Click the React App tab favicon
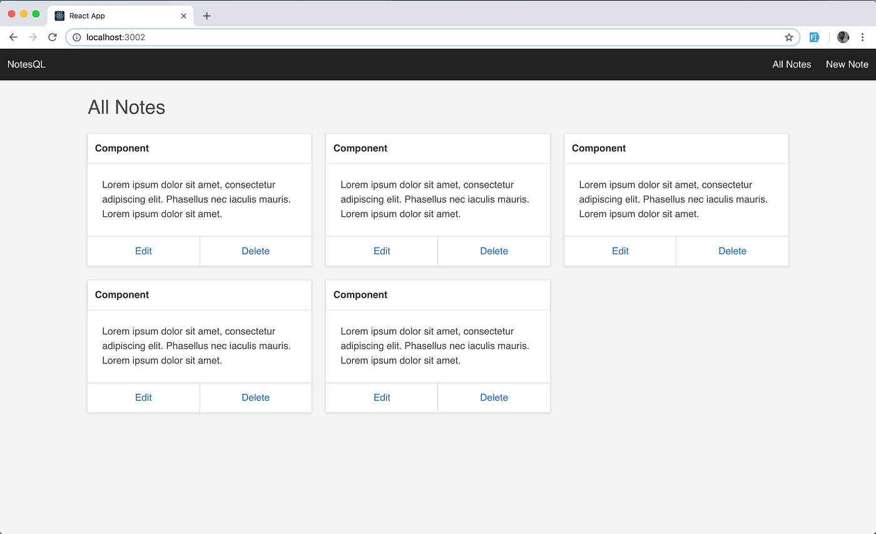876x534 pixels. point(59,15)
